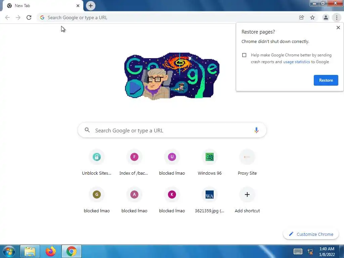Open the Index of /bac... shortcut

tap(134, 163)
